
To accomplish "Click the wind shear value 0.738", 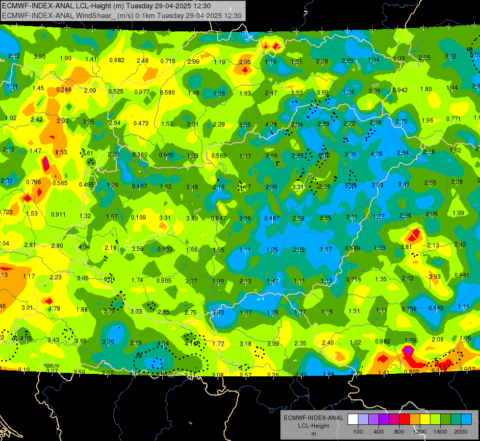I will pos(409,309).
